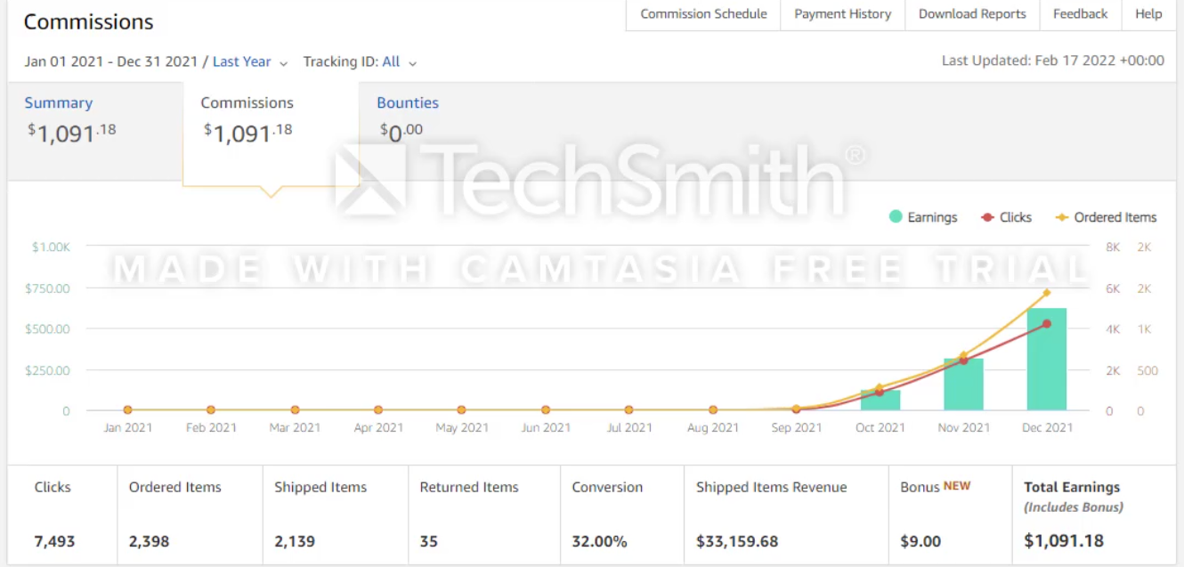
Task: Select the Commissions tab
Action: [x=271, y=134]
